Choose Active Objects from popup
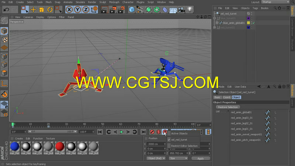Screen dimensions: 295x166 click(179, 134)
